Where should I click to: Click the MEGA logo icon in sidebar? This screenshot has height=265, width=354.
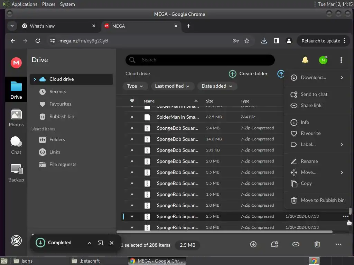click(x=16, y=63)
